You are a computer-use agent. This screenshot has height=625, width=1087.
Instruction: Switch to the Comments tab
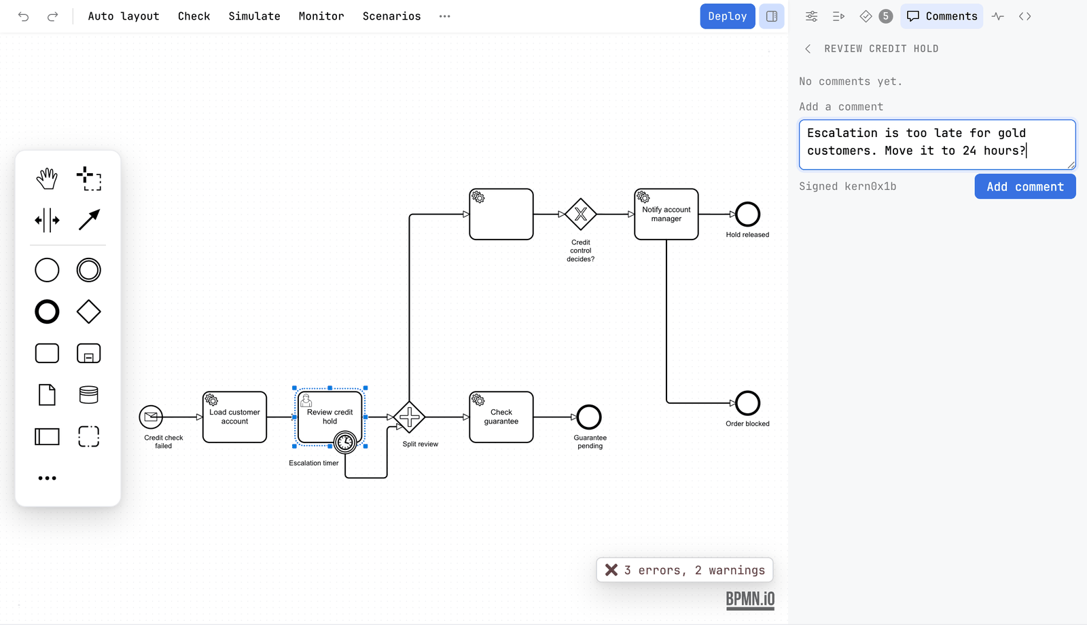tap(942, 16)
